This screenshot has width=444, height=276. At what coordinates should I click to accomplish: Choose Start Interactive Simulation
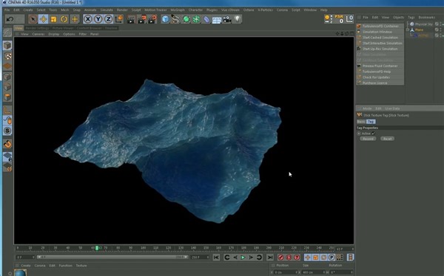coord(380,43)
